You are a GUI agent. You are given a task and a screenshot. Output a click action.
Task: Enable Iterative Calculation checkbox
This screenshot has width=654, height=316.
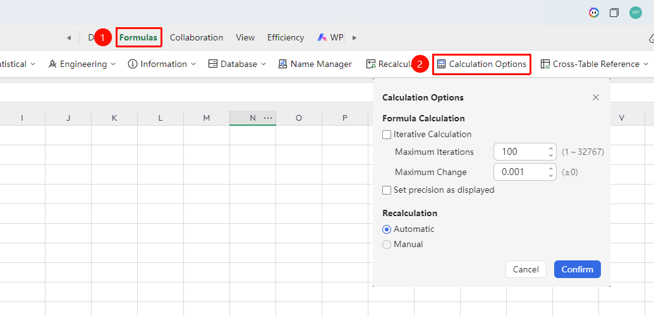(x=387, y=135)
